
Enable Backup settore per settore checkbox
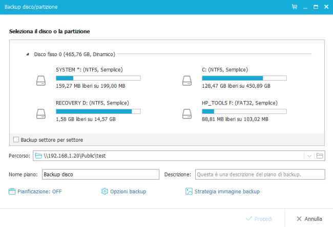pyautogui.click(x=16, y=139)
